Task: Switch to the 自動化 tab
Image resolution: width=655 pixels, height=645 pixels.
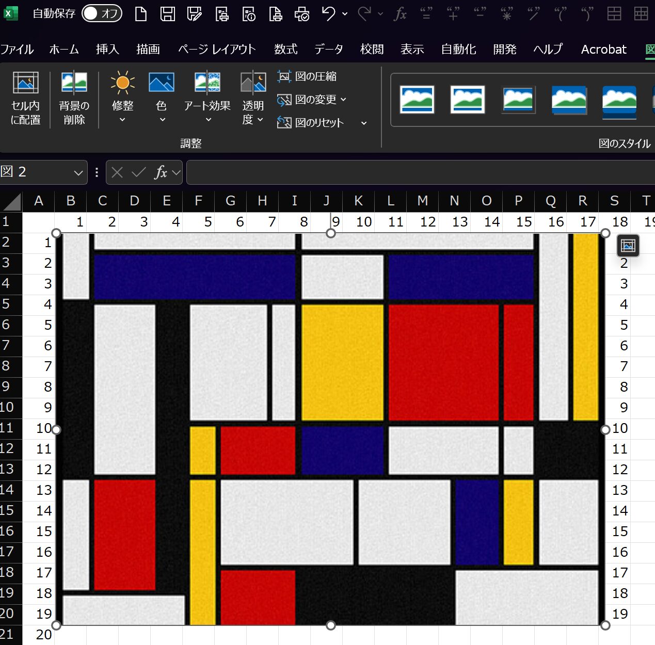Action: coord(458,50)
